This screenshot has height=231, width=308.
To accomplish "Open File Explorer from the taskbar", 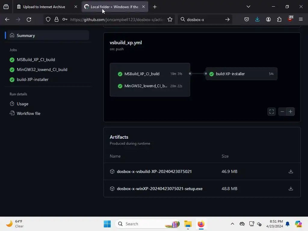I will point(188,224).
